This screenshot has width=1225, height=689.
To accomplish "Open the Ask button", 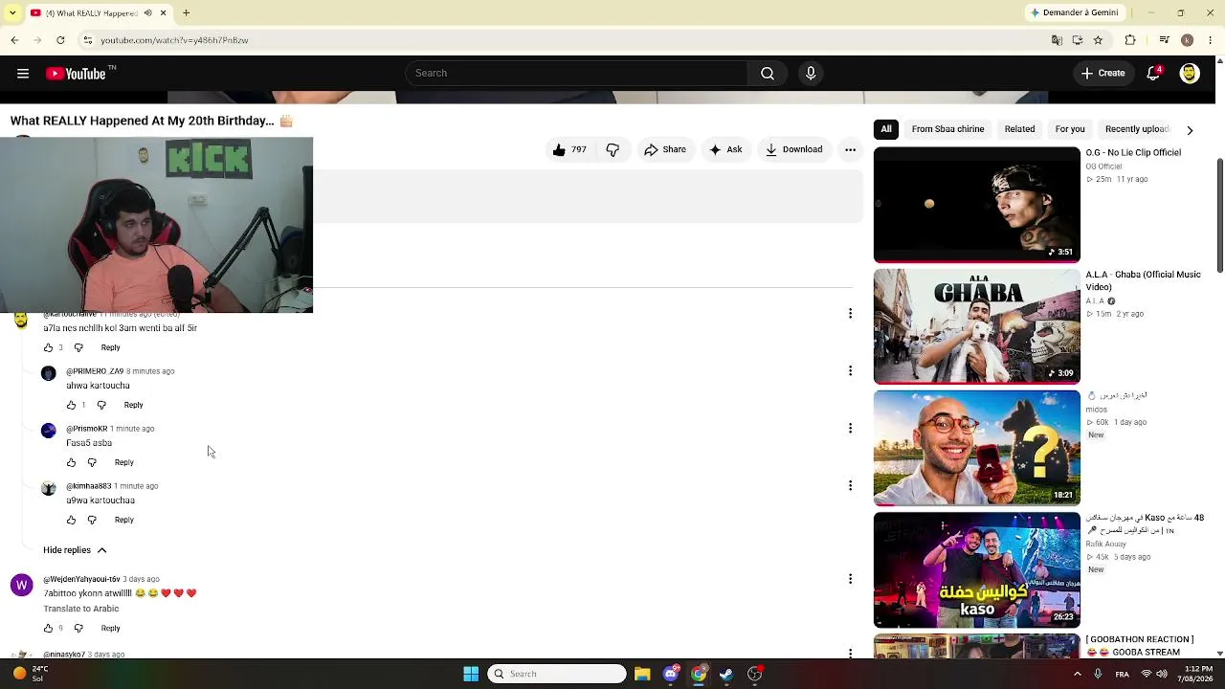I will tap(725, 149).
